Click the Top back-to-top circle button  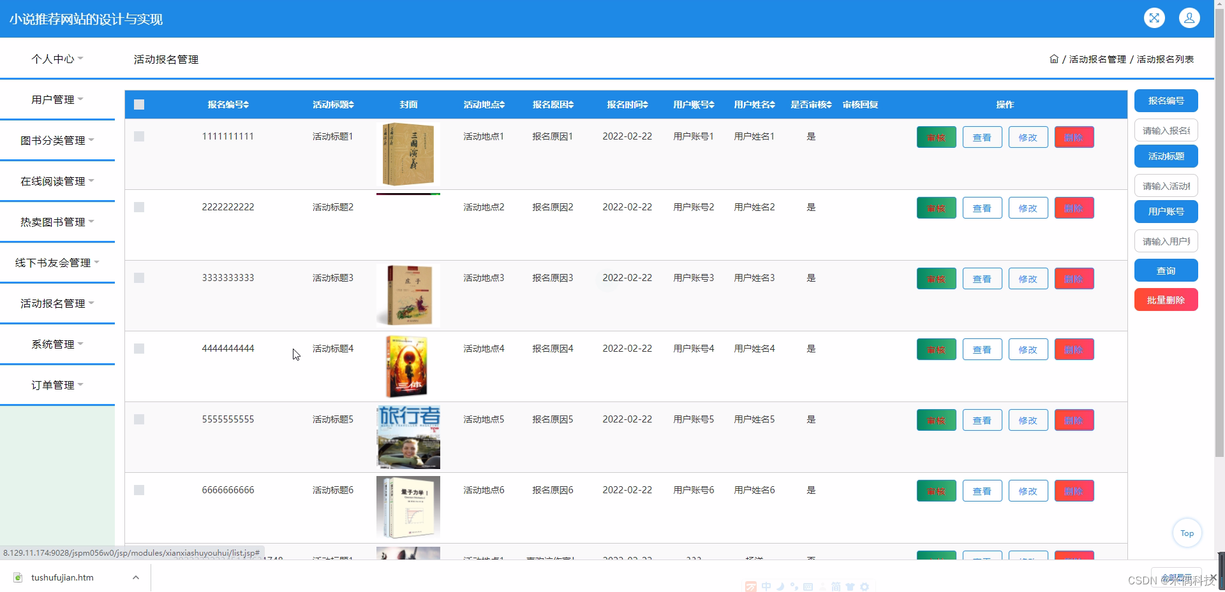[x=1187, y=533]
